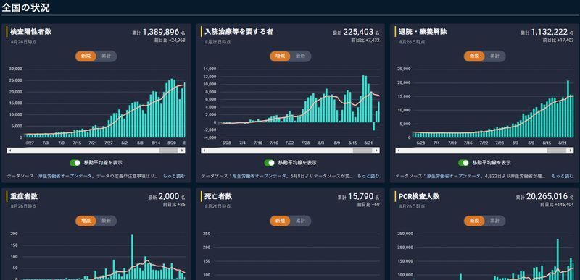Select 増減 in 重症者数 card
580x280 pixels.
point(86,221)
